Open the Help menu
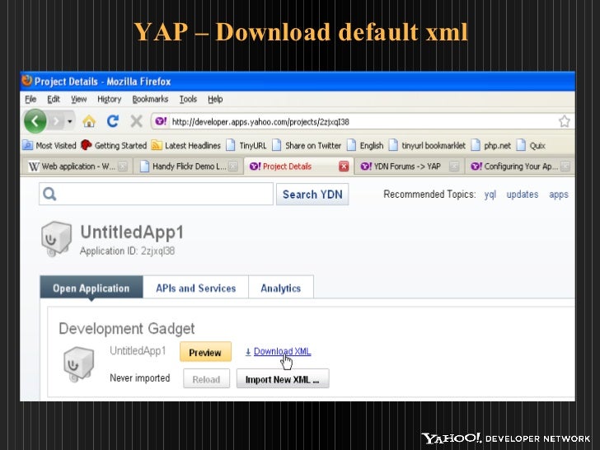This screenshot has width=600, height=450. tap(215, 99)
